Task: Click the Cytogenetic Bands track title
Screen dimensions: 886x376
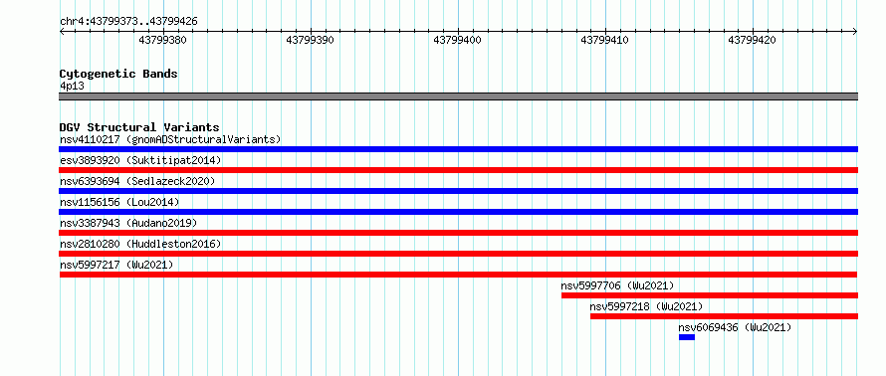Action: pos(118,74)
